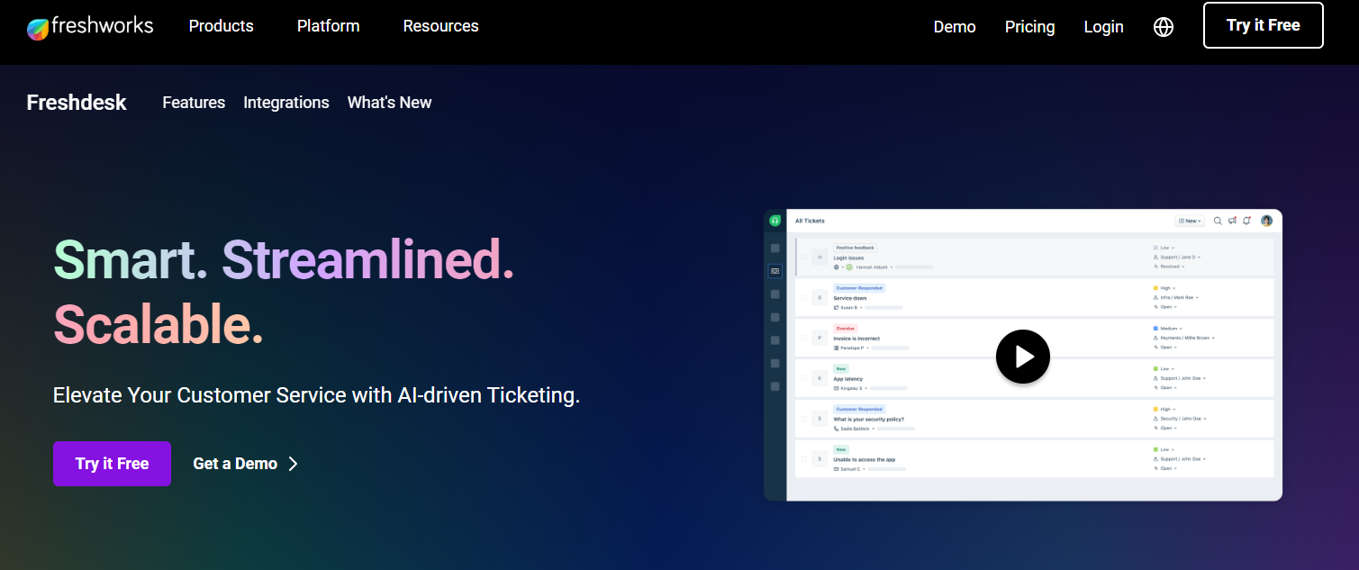
Task: Open the What is your security policy? ticket
Action: [868, 420]
